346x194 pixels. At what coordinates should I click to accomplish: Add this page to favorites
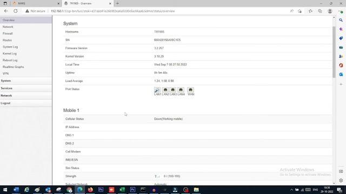300,11
